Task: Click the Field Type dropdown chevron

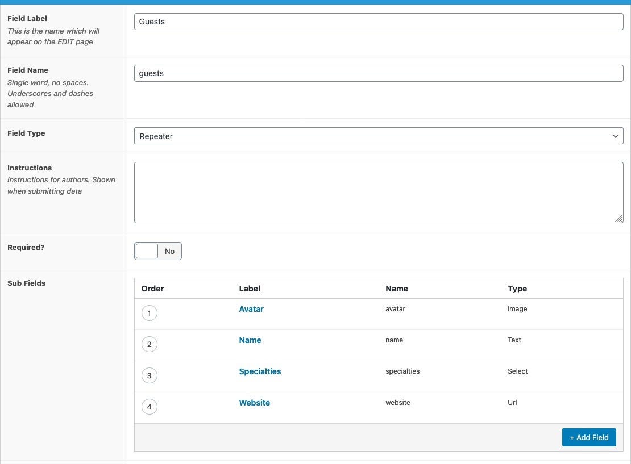Action: click(x=615, y=136)
